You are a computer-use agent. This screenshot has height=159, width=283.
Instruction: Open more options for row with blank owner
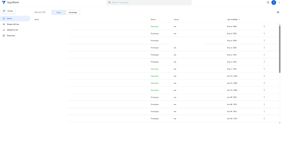point(264,41)
